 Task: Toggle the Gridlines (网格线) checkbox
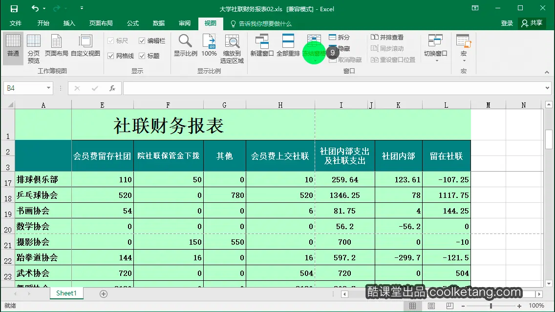click(121, 56)
